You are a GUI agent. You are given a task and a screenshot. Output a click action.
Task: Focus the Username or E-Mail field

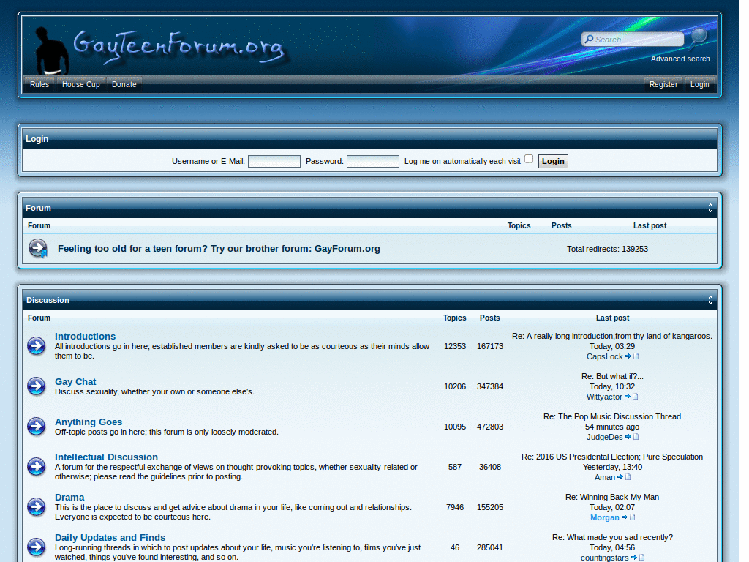click(274, 162)
